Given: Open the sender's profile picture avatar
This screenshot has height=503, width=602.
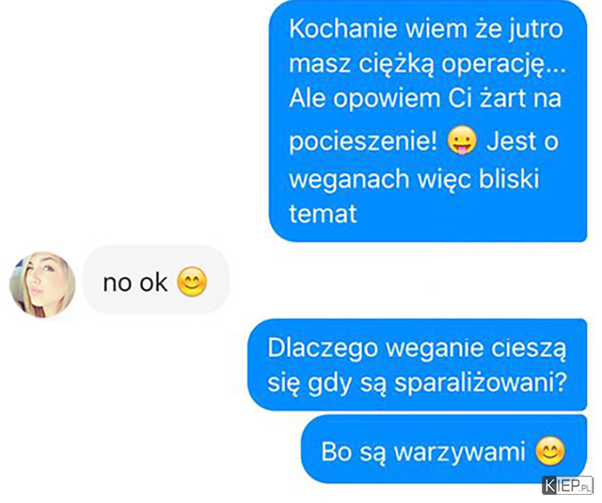Looking at the screenshot, I should pos(43,284).
